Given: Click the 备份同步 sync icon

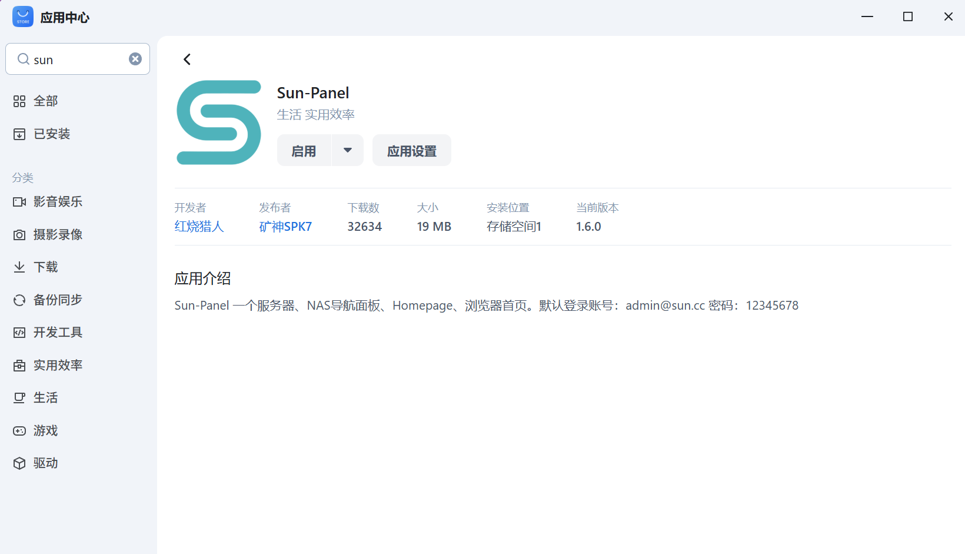Looking at the screenshot, I should (19, 300).
